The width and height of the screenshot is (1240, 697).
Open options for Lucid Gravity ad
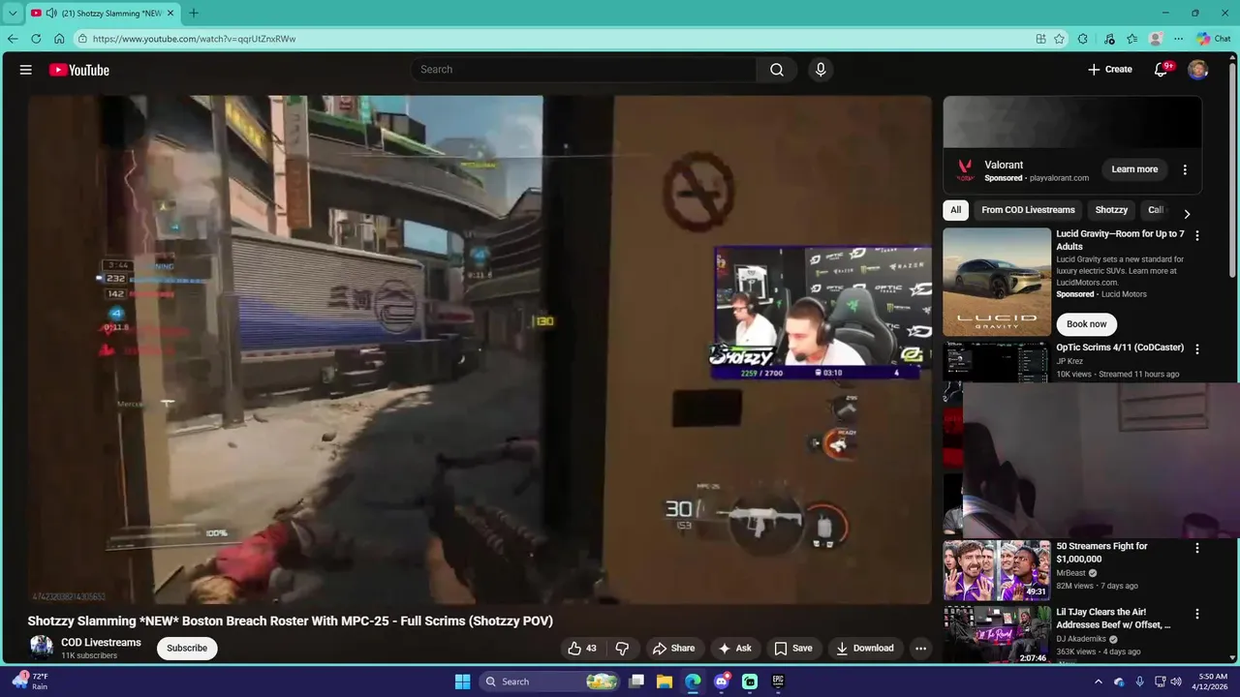point(1197,235)
